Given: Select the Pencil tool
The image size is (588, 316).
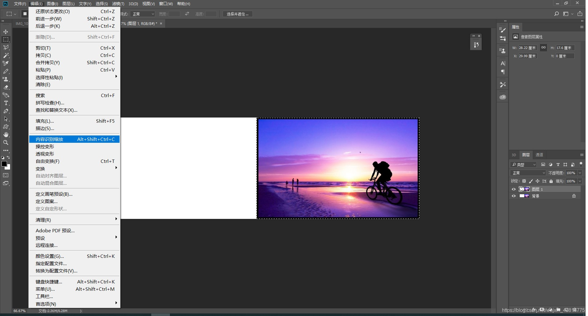Looking at the screenshot, I should (6, 71).
